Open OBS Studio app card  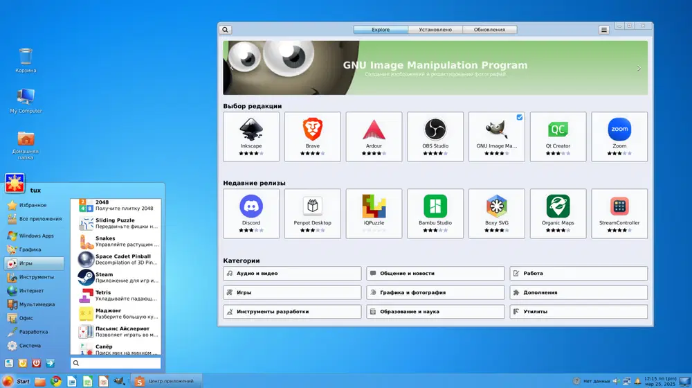(435, 136)
